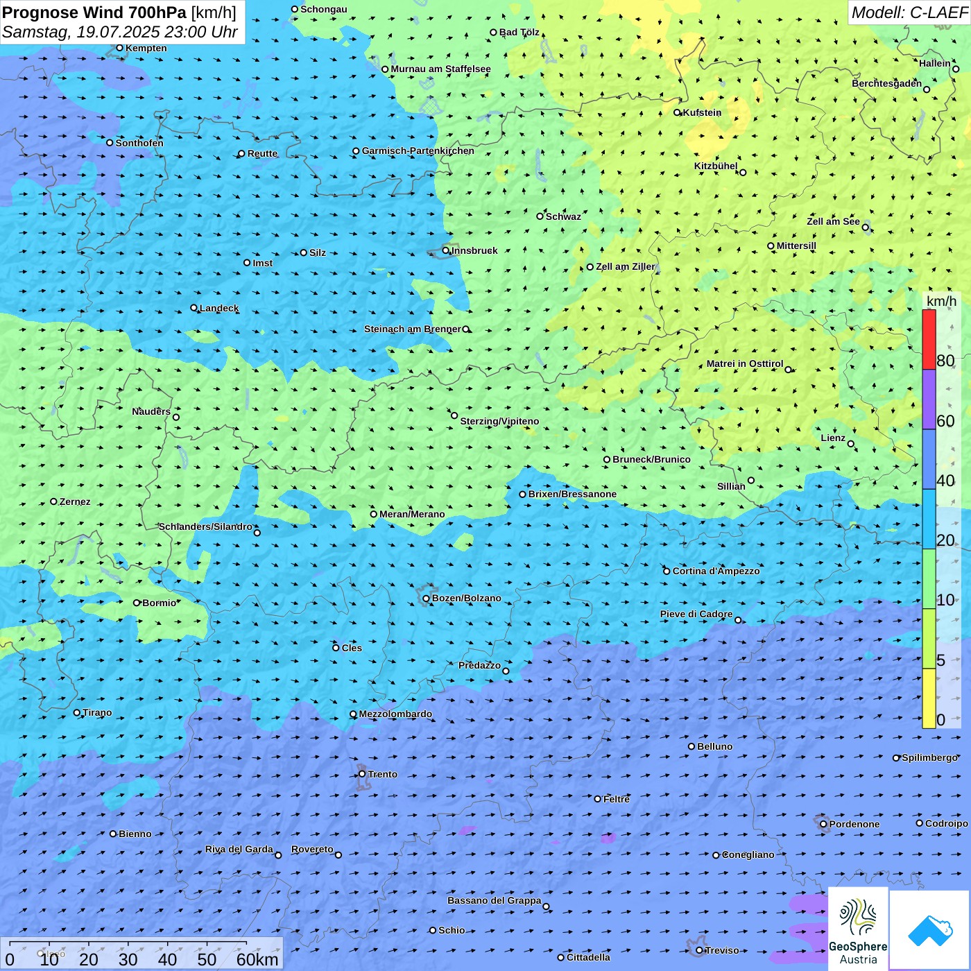Click the Matrei in Osttirol label
Screen dimensions: 971x971
pyautogui.click(x=745, y=363)
